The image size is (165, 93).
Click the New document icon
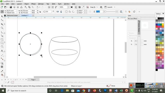(2, 7)
